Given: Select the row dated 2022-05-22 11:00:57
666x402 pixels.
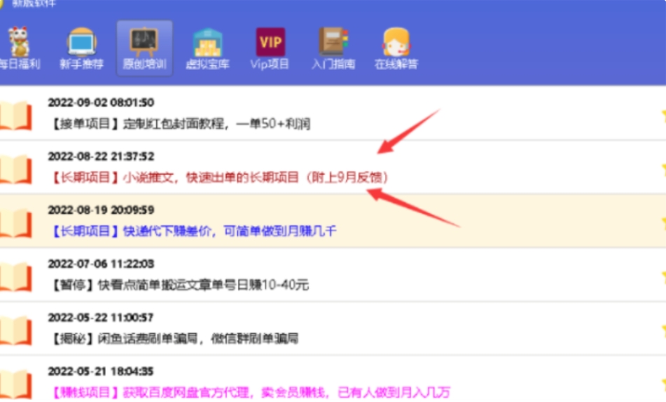Looking at the screenshot, I should (x=100, y=317).
